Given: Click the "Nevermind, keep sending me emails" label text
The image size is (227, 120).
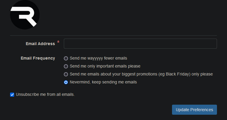Looking at the screenshot, I should pyautogui.click(x=103, y=82).
